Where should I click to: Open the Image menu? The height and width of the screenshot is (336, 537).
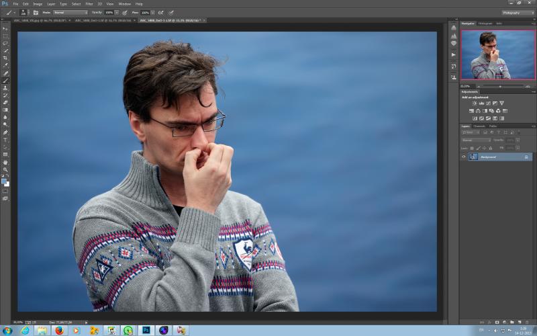38,4
